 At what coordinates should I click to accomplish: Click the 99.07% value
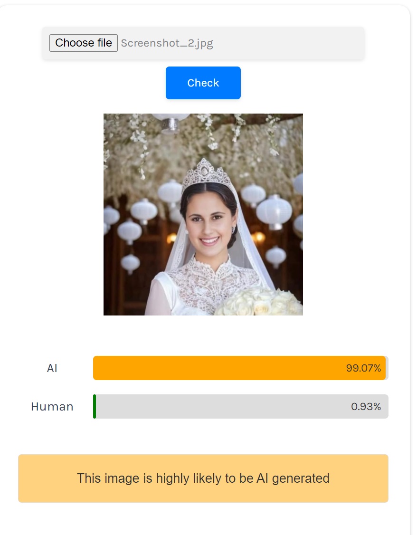363,368
